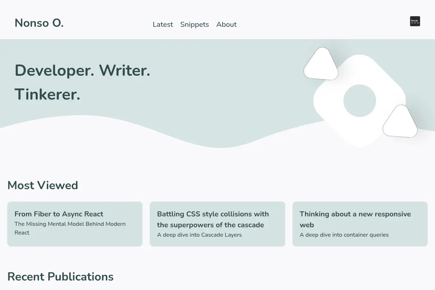The height and width of the screenshot is (290, 435).
Task: Click the "Recent Publications" heading
Action: [61, 277]
